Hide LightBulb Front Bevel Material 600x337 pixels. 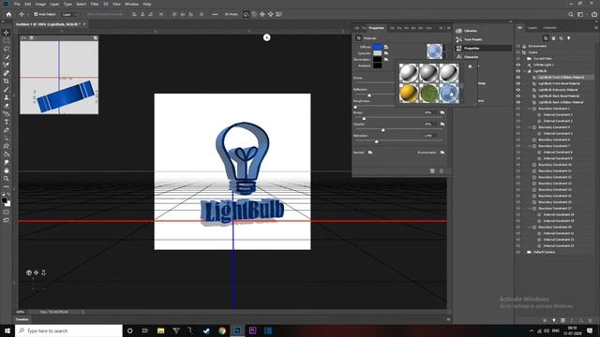pos(518,83)
